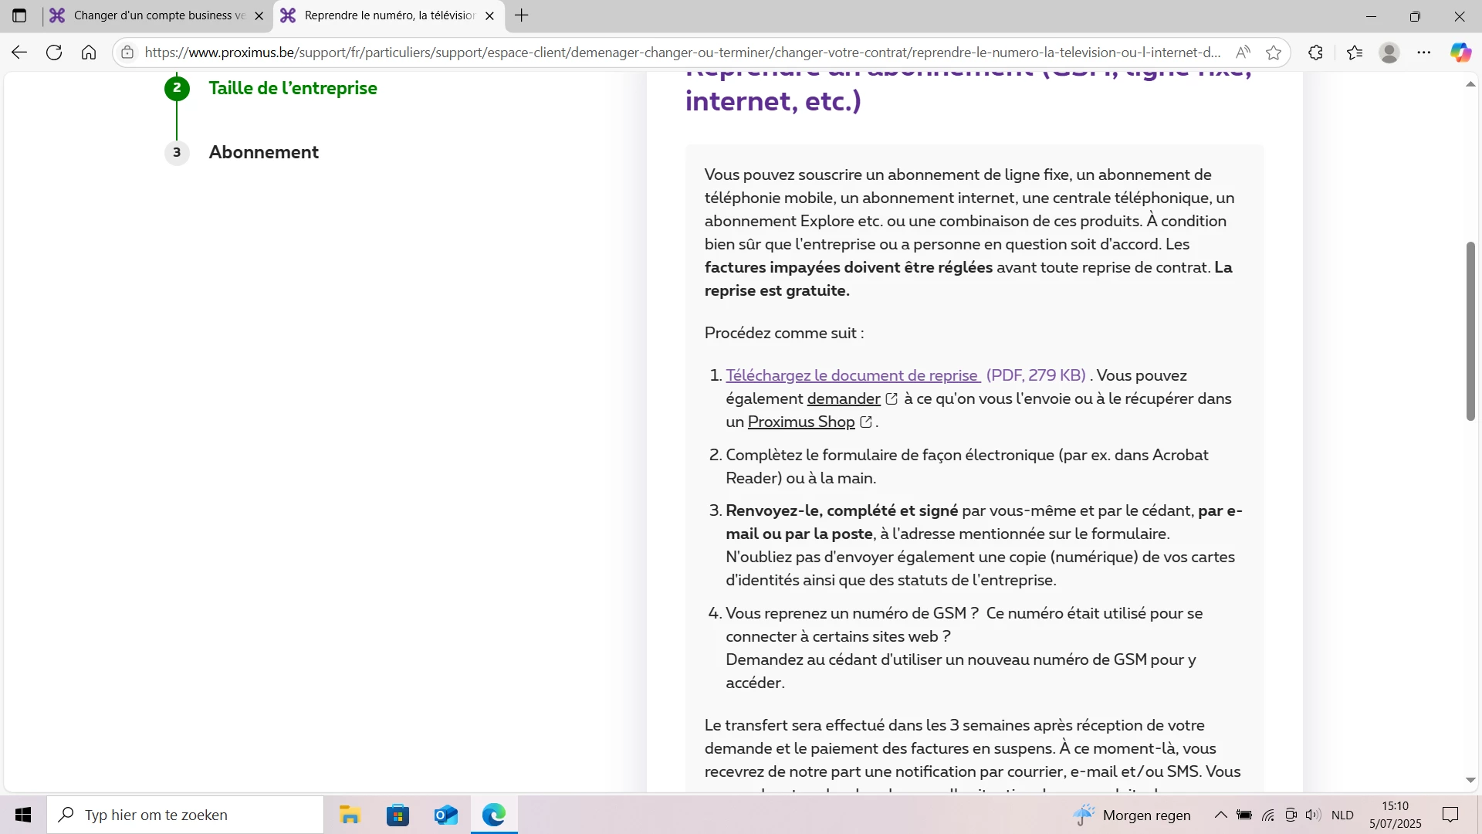Click the scrollbar up arrow

1470,83
